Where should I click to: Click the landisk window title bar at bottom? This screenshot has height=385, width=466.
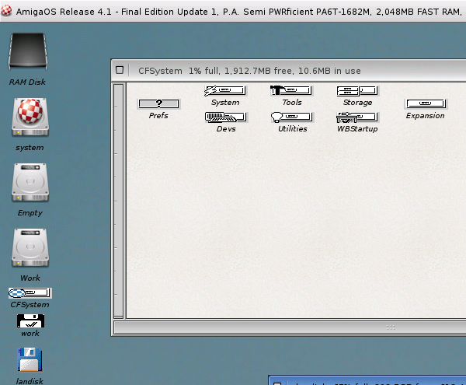(x=367, y=381)
